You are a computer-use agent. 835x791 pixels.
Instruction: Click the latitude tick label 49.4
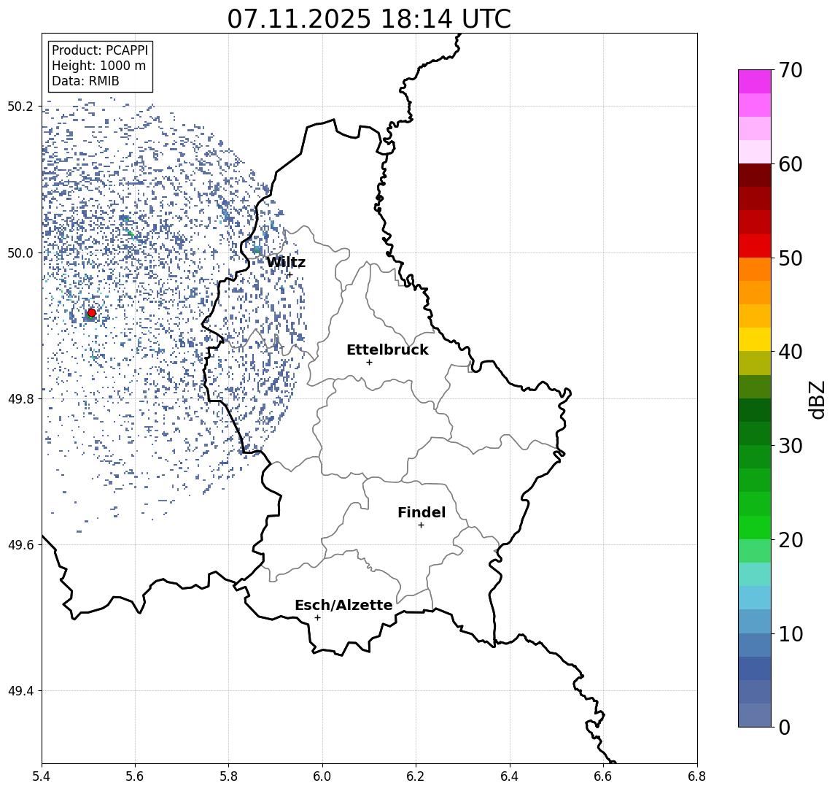click(20, 691)
